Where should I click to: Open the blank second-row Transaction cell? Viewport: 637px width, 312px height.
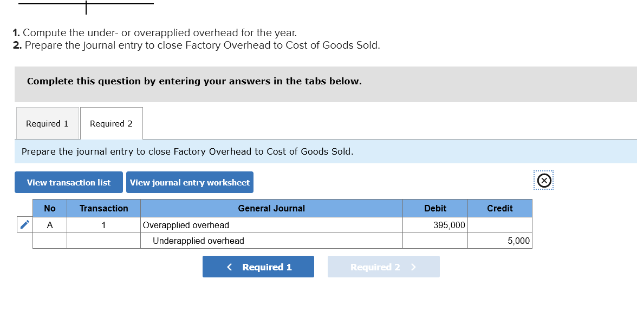pos(103,241)
